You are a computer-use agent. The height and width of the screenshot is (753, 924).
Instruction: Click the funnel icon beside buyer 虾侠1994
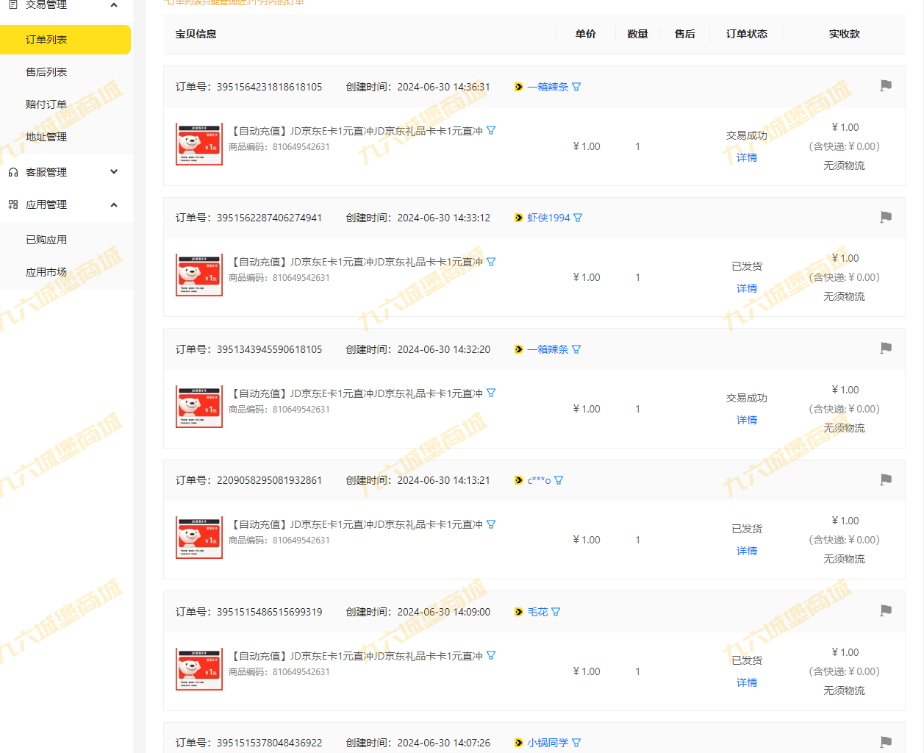click(x=578, y=218)
